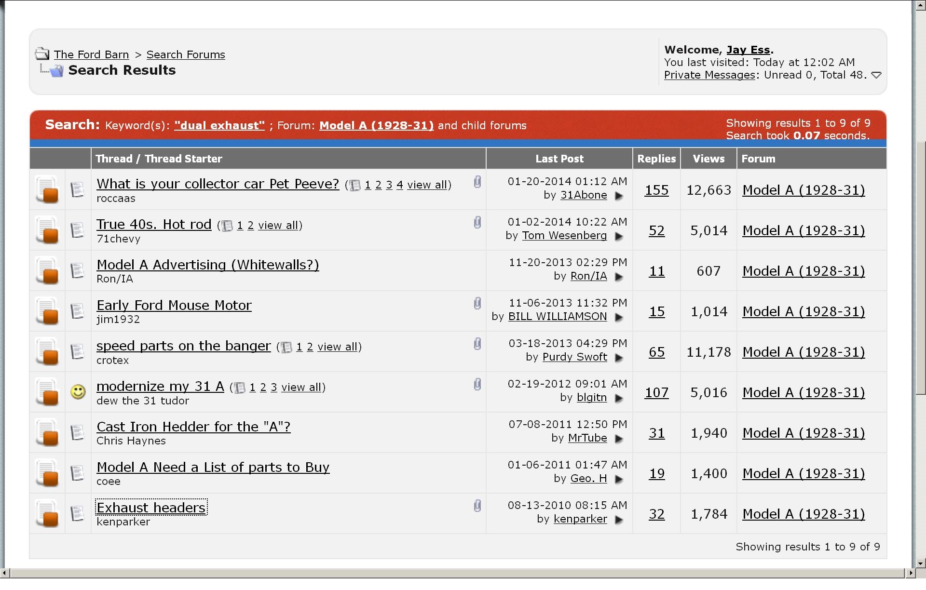
Task: Open the BILL WILLIAMSON profile link
Action: pyautogui.click(x=558, y=317)
